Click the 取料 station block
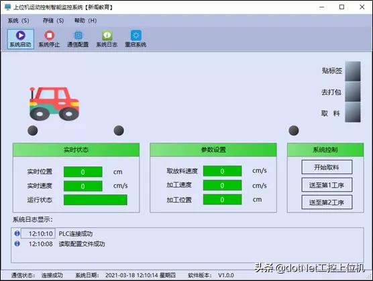This screenshot has width=373, height=281. point(353,112)
